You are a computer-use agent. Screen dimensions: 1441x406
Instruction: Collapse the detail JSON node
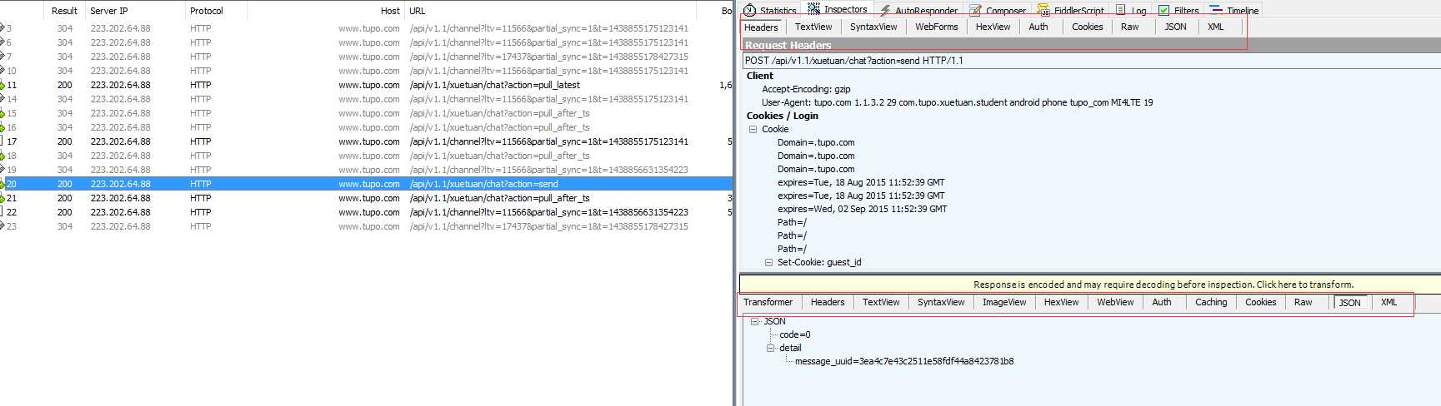(771, 348)
